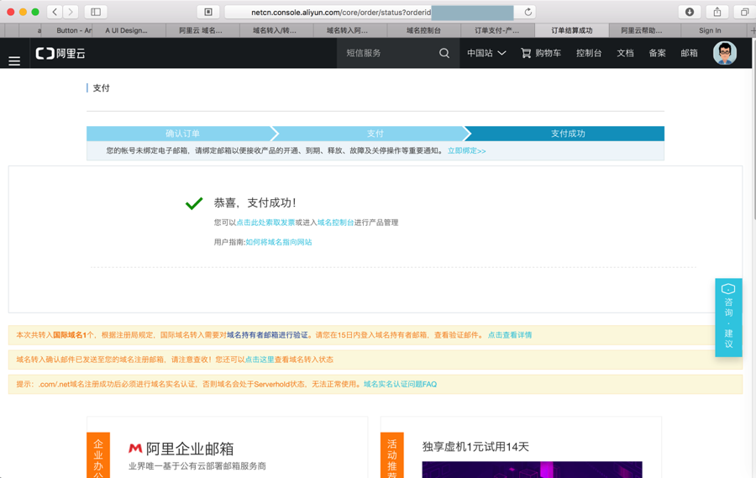Click the 恭喜，支付成功! heading
The width and height of the screenshot is (756, 478).
[x=255, y=203]
